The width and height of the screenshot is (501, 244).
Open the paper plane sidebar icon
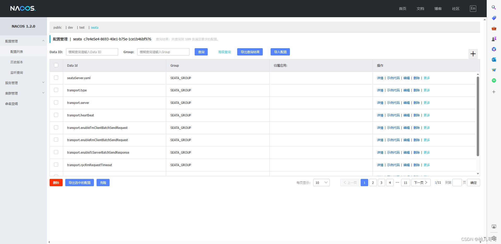coord(494,70)
